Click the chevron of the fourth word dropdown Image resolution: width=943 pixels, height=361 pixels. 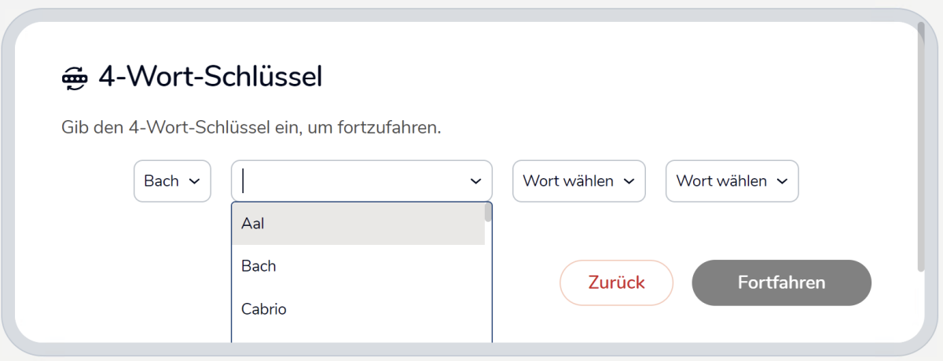tap(782, 181)
